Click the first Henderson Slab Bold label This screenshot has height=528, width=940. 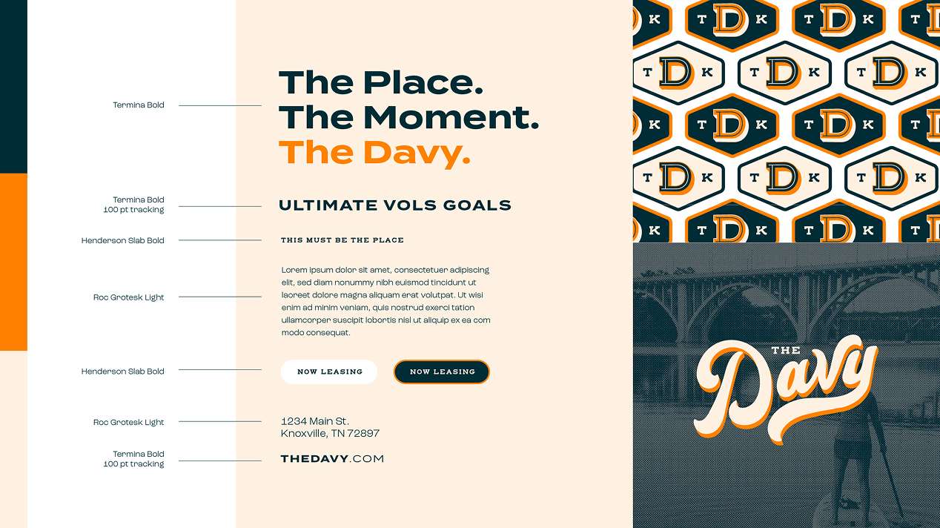(x=123, y=240)
